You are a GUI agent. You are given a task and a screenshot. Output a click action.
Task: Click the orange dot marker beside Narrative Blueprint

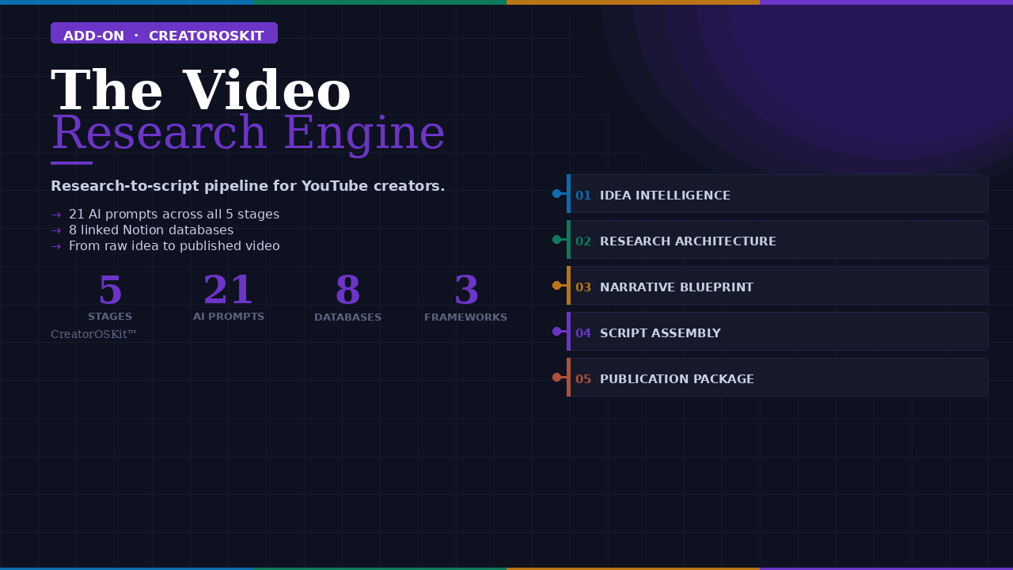click(x=556, y=286)
